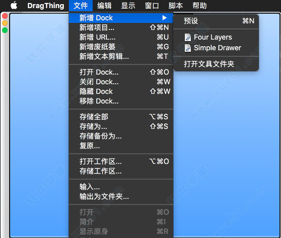
Task: Select 输入... menu item
Action: coord(121,187)
